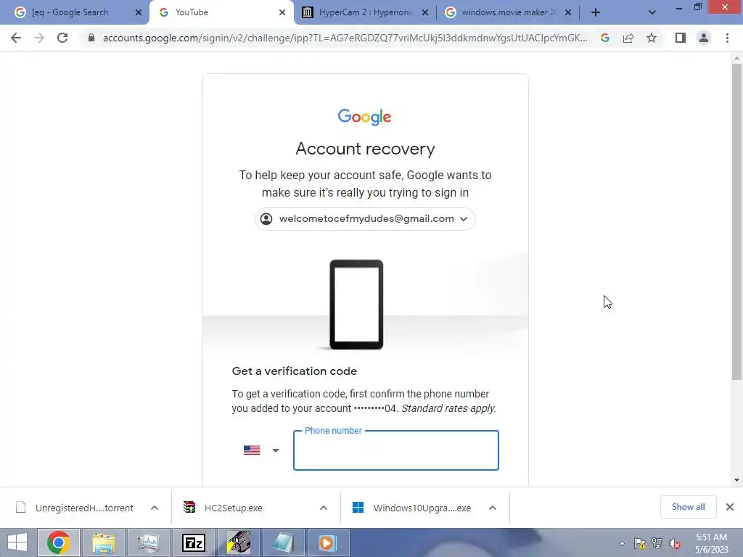This screenshot has height=557, width=743.
Task: Open the side panel
Action: click(681, 38)
